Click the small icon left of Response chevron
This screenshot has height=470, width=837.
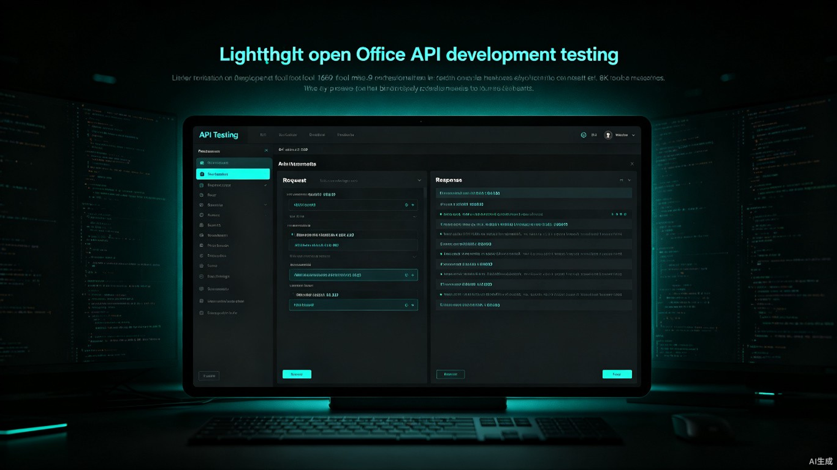(621, 180)
